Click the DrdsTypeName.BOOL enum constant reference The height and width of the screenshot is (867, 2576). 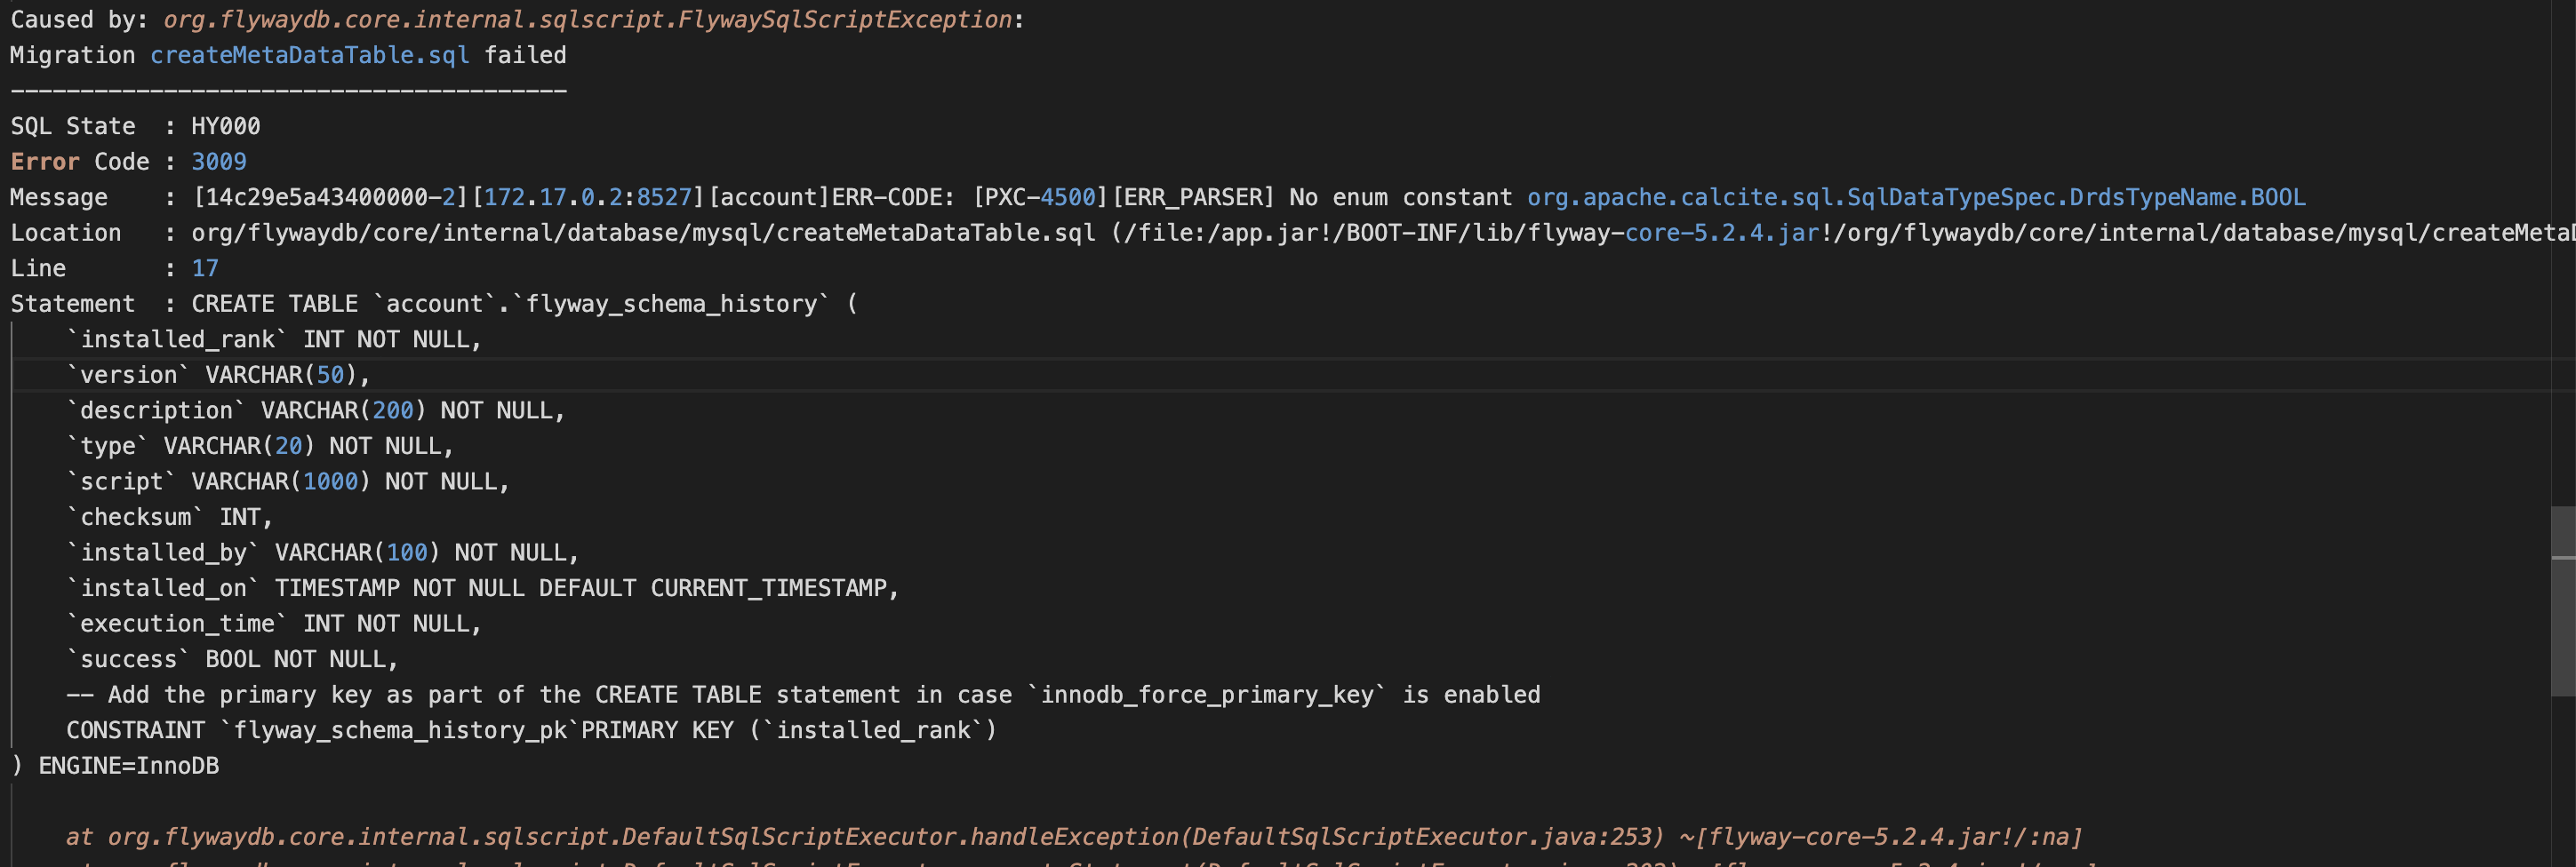tap(1916, 197)
